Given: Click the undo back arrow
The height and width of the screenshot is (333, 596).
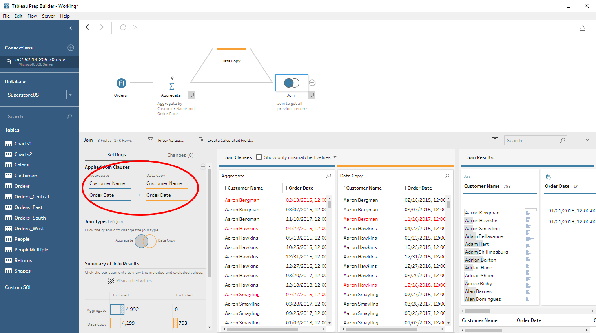Looking at the screenshot, I should (x=89, y=27).
